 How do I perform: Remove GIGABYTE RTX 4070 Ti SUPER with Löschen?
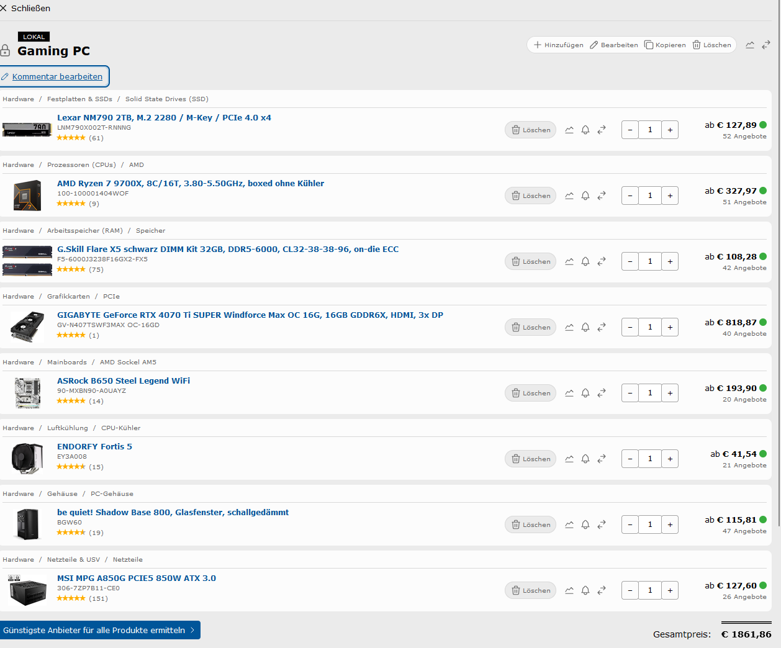(x=531, y=327)
